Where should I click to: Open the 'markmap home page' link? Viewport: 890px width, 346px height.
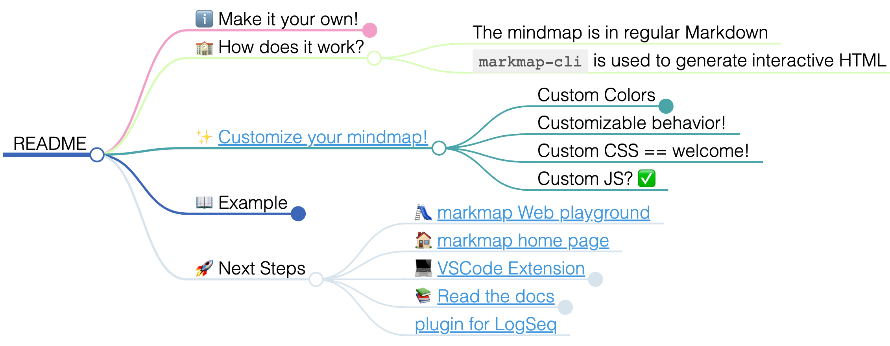click(523, 241)
